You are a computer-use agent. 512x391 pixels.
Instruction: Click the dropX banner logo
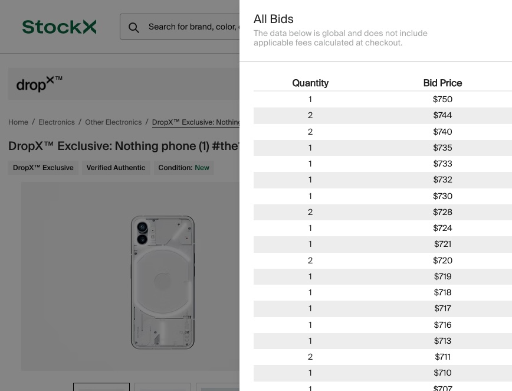point(39,84)
